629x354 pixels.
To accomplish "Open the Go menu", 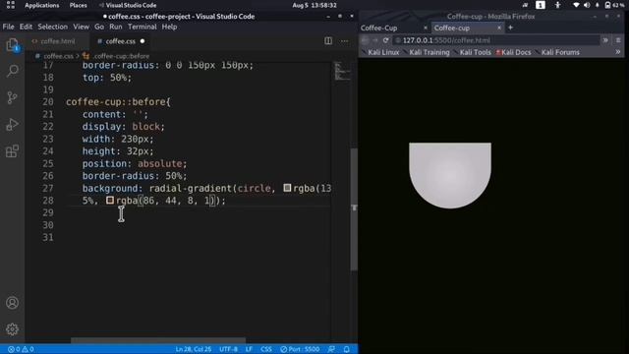I will tap(99, 27).
